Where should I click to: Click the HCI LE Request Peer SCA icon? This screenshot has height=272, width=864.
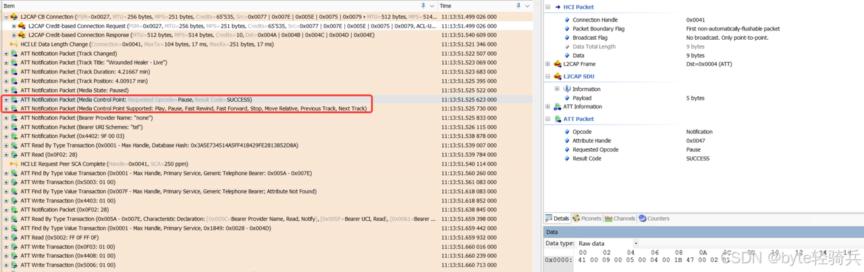(14, 164)
